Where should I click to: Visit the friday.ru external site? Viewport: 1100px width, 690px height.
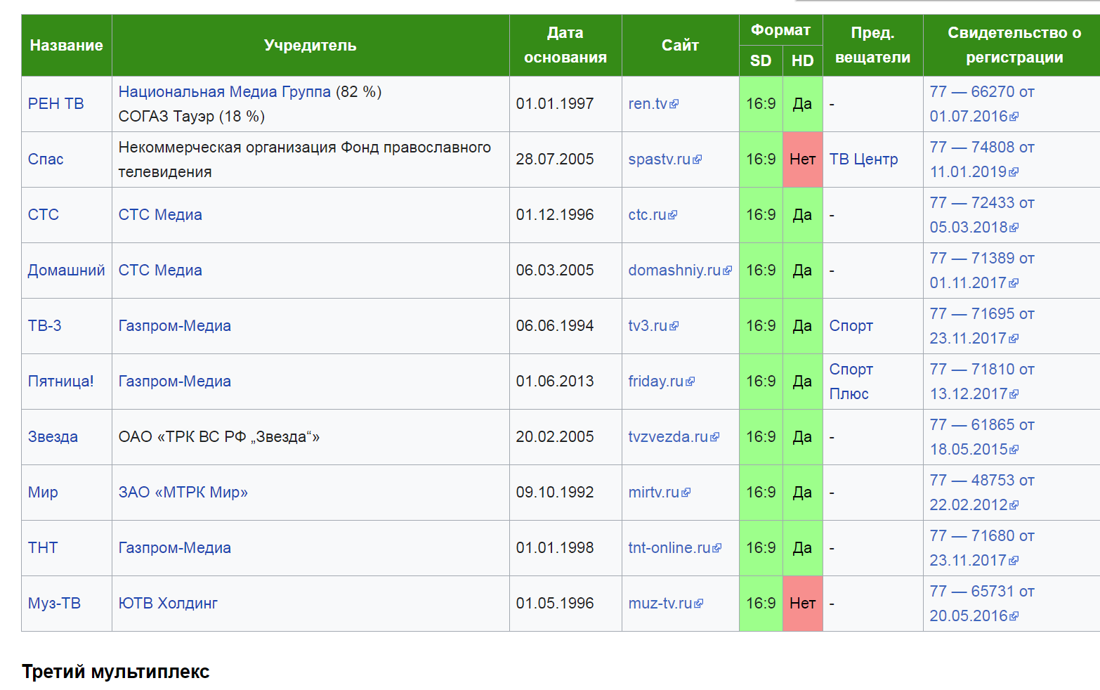point(661,382)
